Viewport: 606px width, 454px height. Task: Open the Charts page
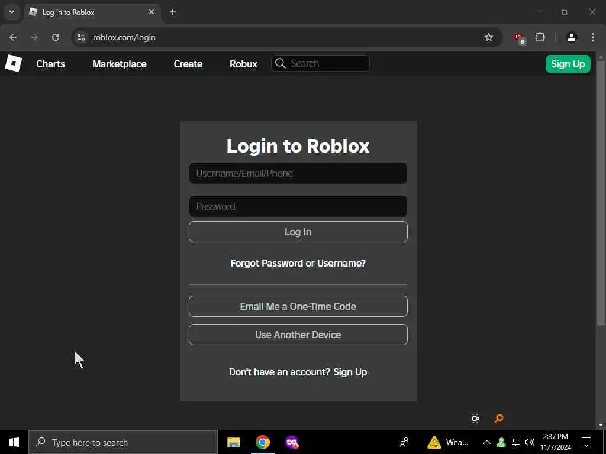pos(51,64)
